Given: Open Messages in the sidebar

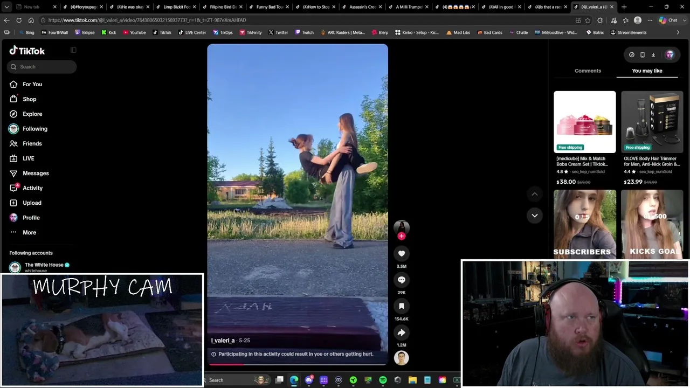Looking at the screenshot, I should [29, 173].
